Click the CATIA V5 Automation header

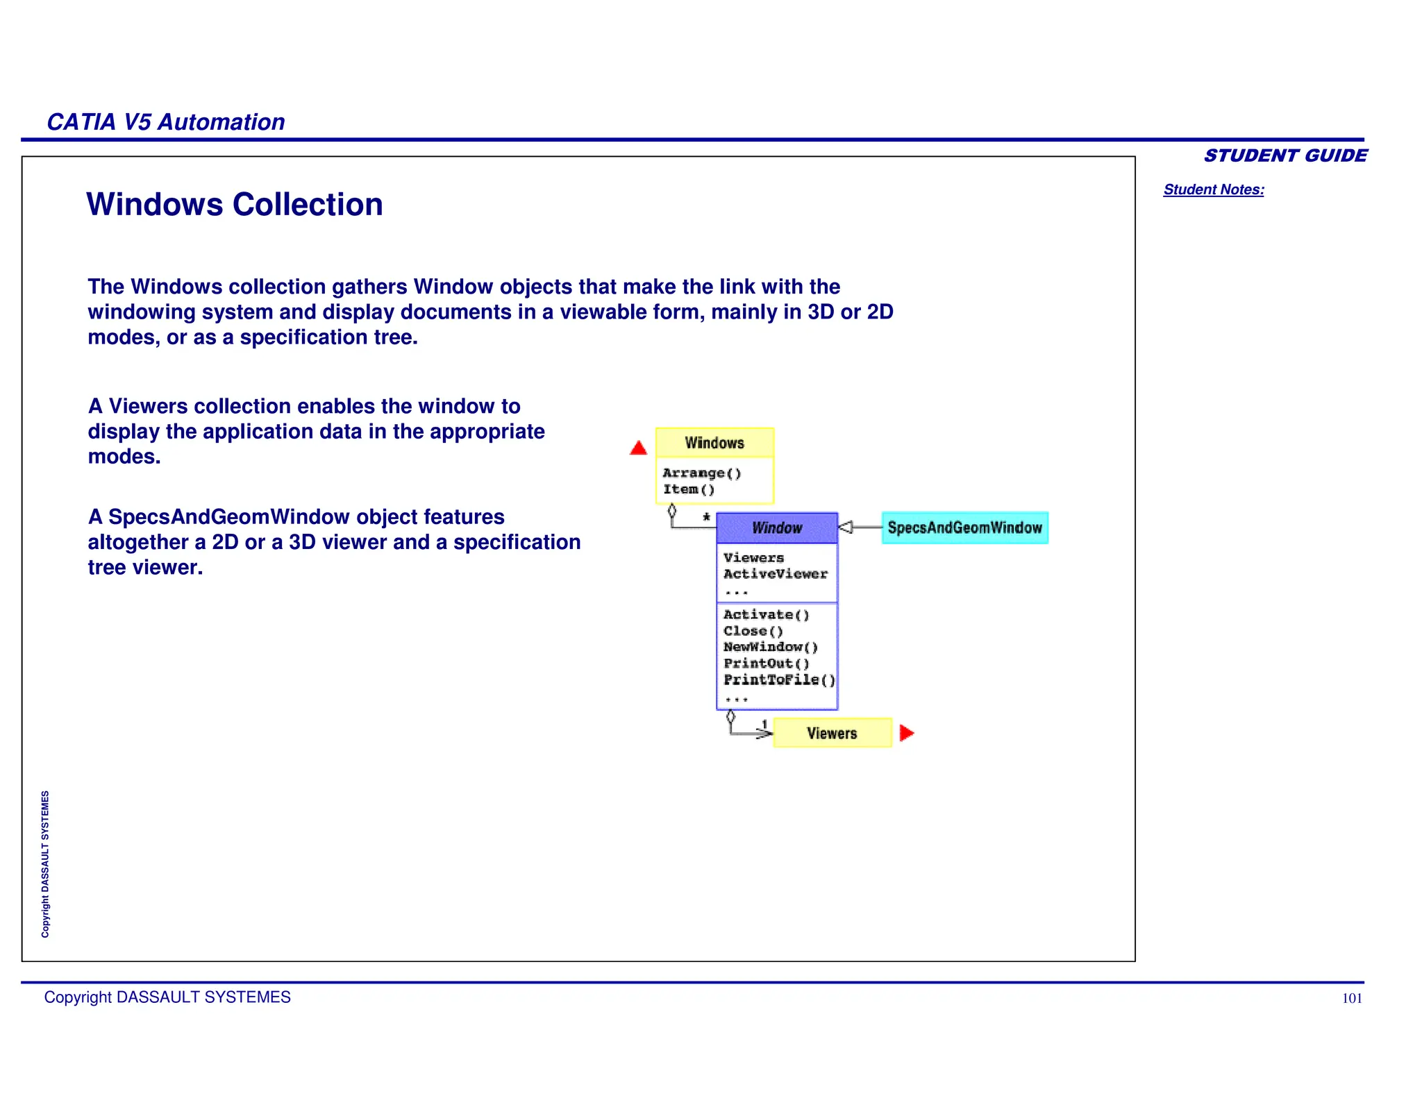click(x=166, y=122)
